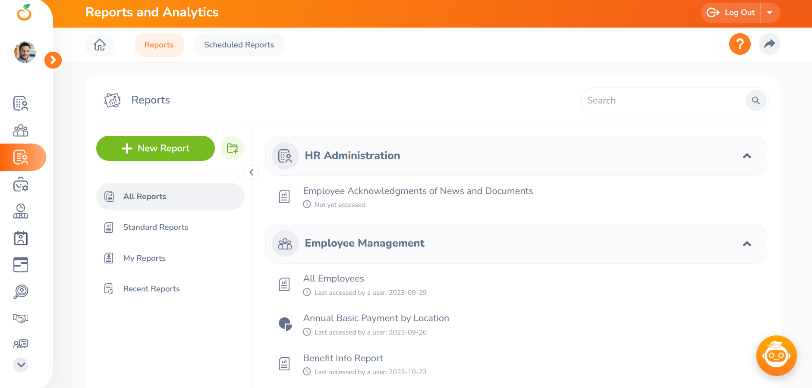Add a new report folder
The image size is (812, 388).
tap(232, 148)
